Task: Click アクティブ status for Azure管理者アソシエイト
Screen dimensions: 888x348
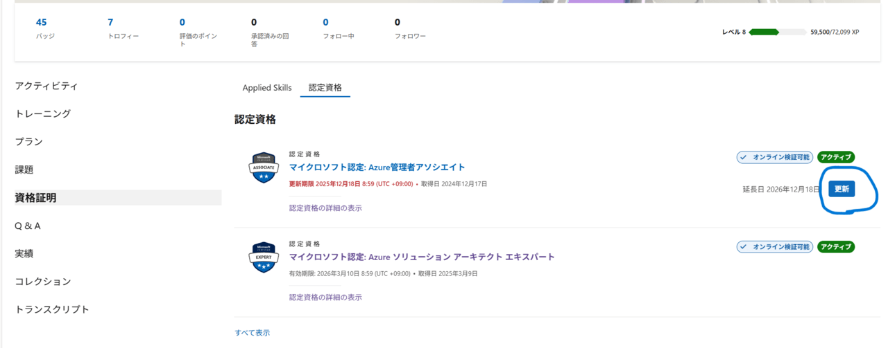Action: pos(836,158)
